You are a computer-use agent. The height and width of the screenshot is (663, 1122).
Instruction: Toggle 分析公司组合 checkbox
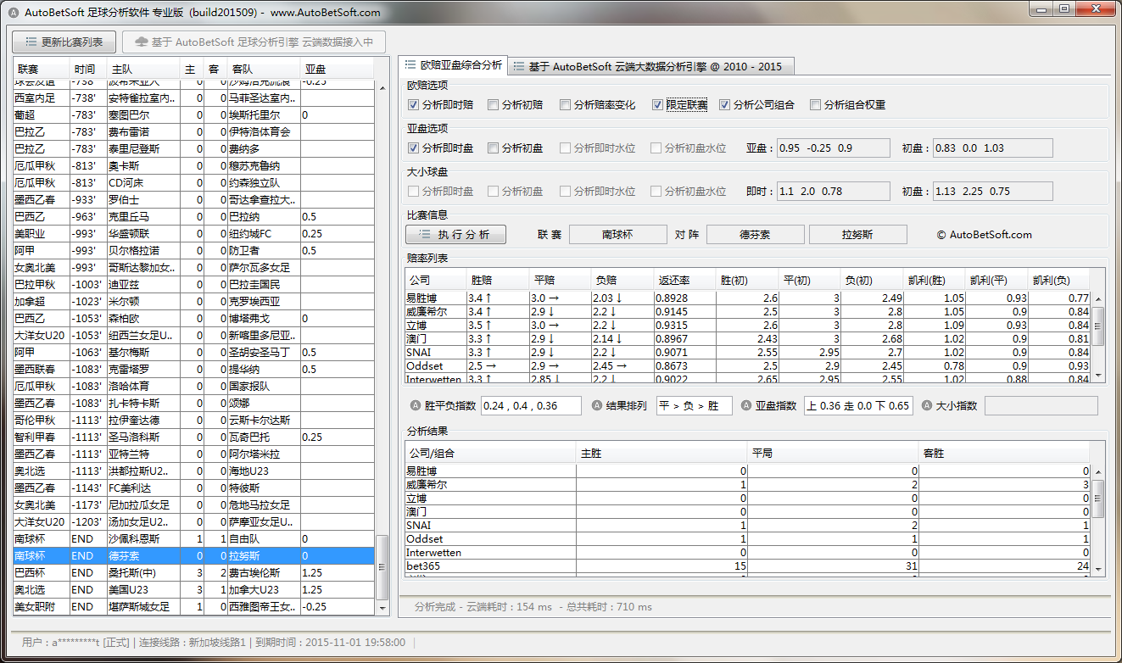(725, 105)
